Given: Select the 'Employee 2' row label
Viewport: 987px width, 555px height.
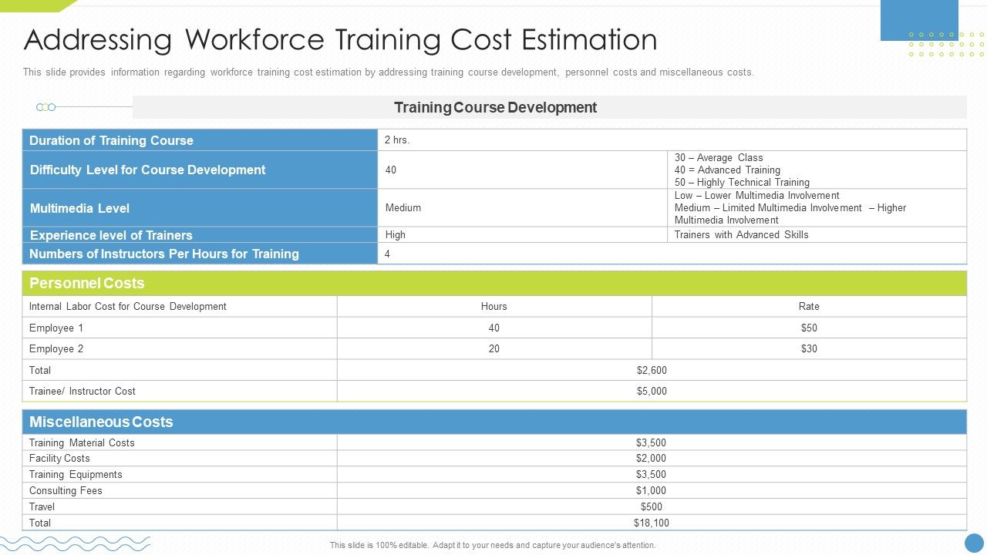Looking at the screenshot, I should 56,348.
